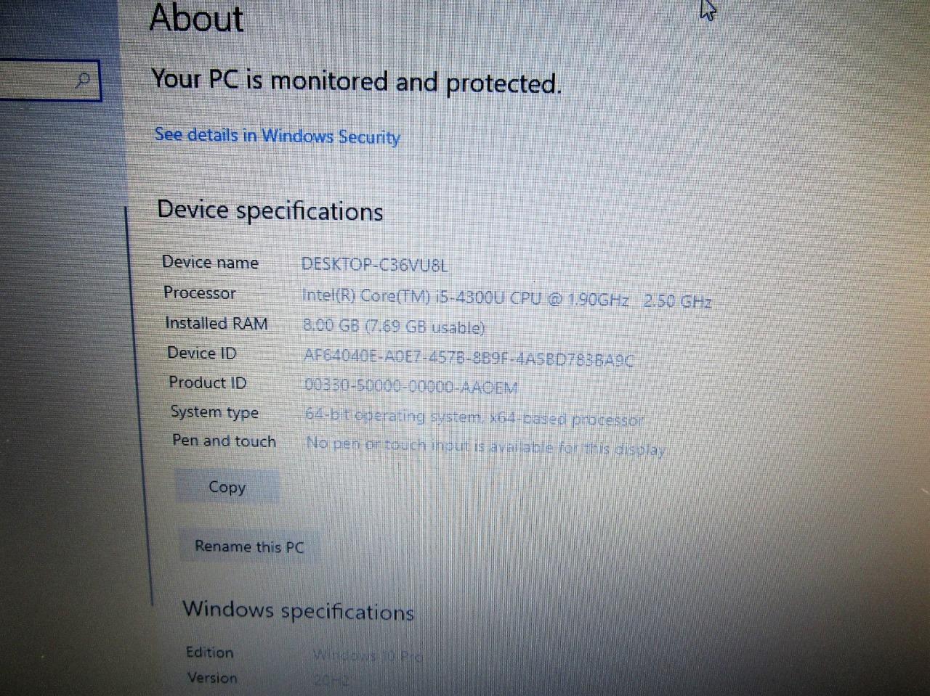
Task: Click the Copy button under device specifications
Action: pos(227,487)
